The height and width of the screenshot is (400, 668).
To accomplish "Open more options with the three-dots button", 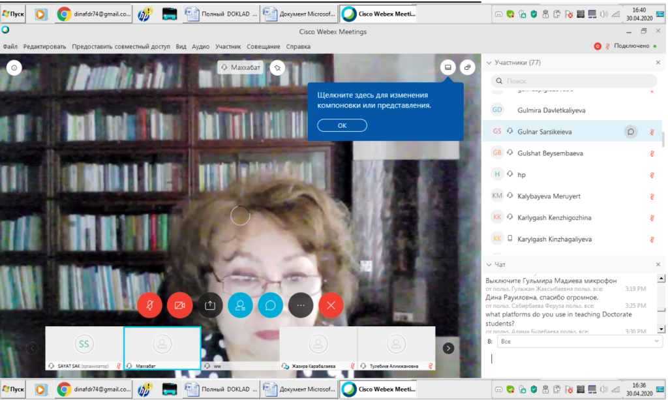I will (x=301, y=305).
